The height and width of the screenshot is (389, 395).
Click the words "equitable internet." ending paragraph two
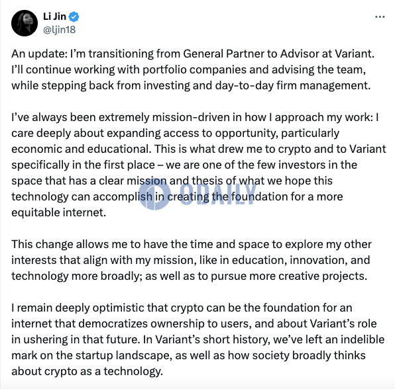[x=59, y=213]
